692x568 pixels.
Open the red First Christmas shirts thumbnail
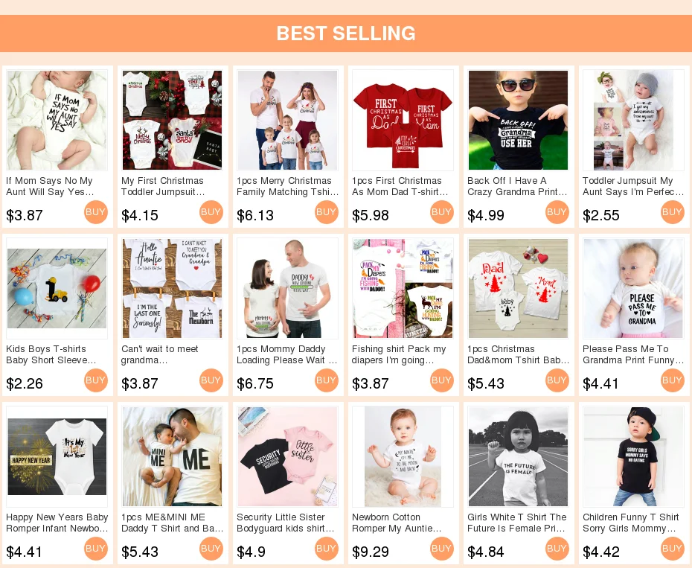tap(403, 120)
